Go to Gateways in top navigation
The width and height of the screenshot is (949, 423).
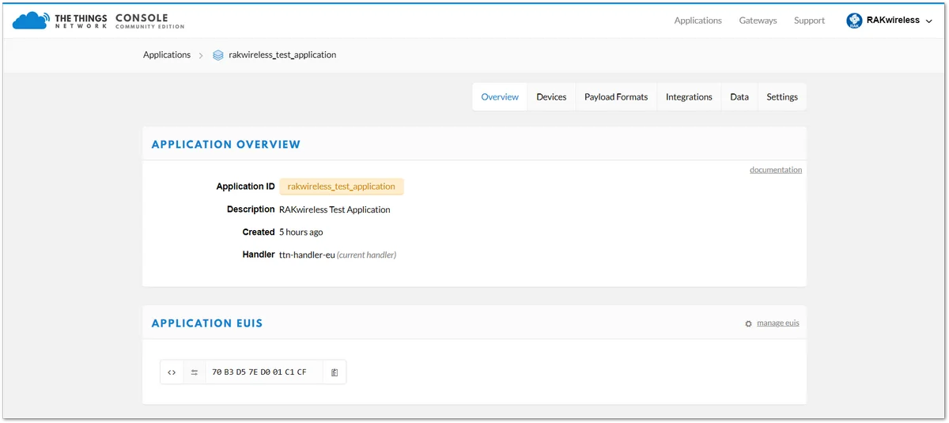pyautogui.click(x=758, y=21)
